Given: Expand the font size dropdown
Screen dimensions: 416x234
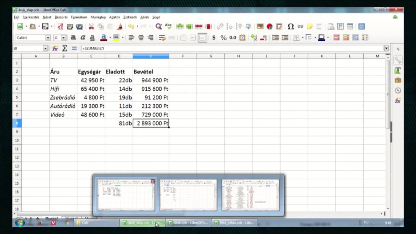Looking at the screenshot, I should [63, 38].
